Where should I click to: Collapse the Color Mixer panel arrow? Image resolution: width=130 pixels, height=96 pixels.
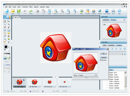click(x=126, y=42)
